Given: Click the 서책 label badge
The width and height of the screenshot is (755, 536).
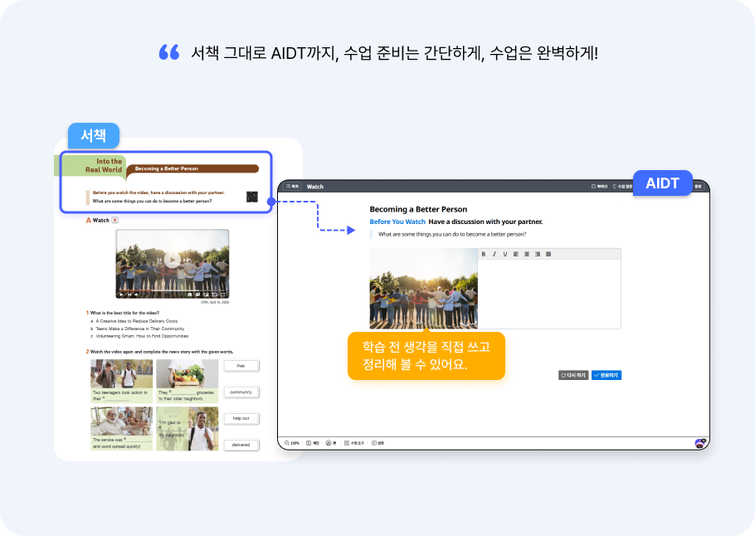Looking at the screenshot, I should pos(94,135).
